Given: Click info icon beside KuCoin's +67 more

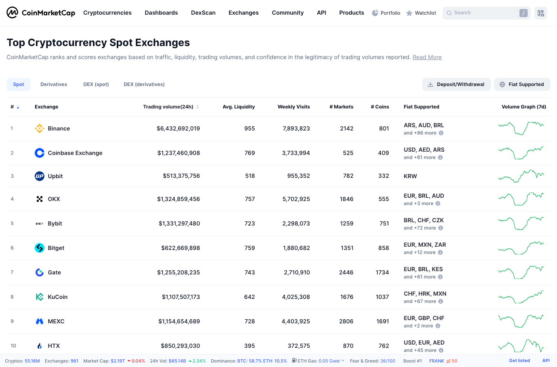Looking at the screenshot, I should point(441,301).
